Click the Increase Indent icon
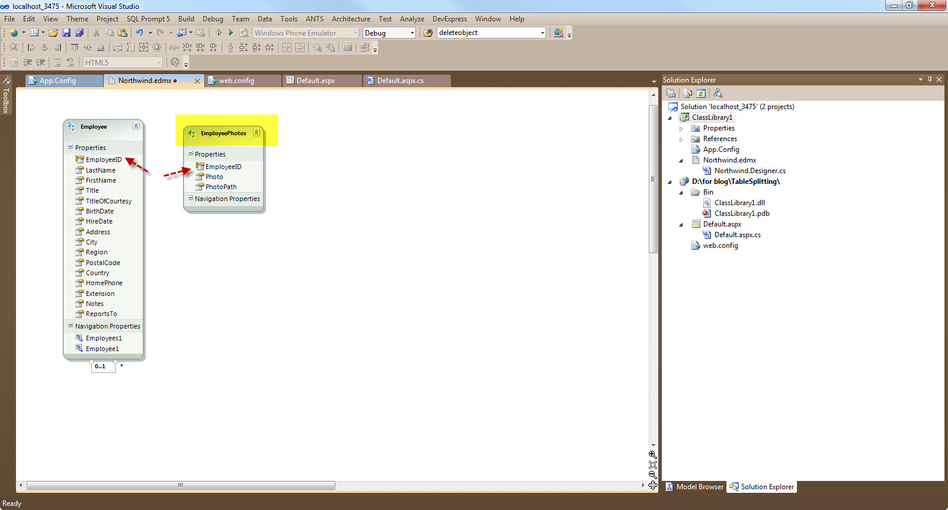948x510 pixels. point(41,62)
